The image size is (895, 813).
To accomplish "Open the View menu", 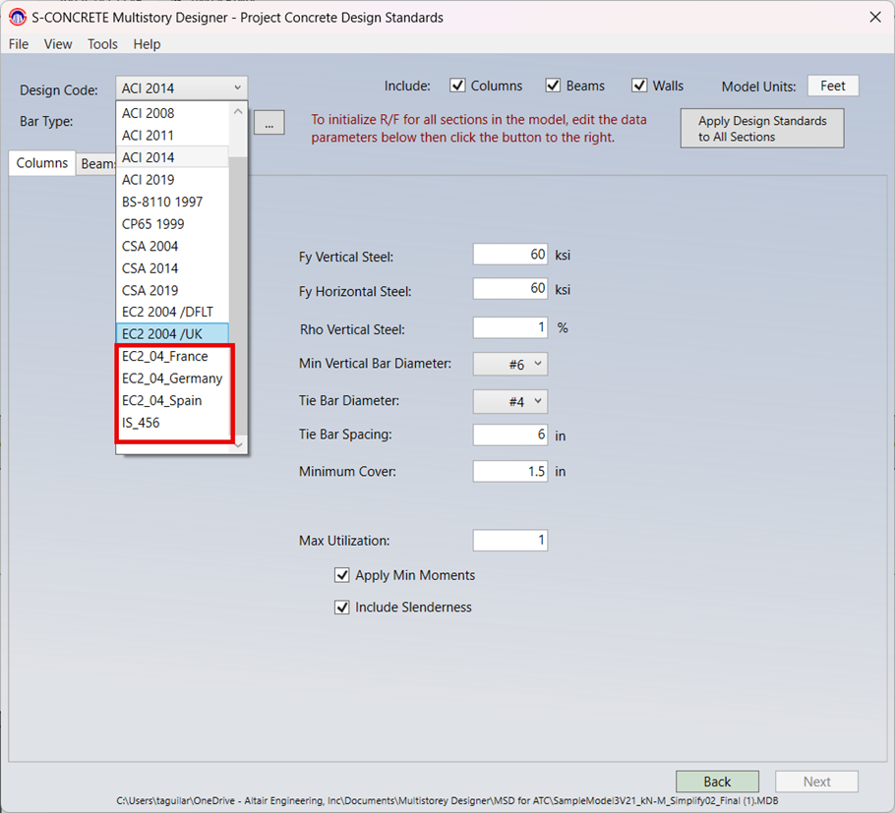I will (58, 44).
